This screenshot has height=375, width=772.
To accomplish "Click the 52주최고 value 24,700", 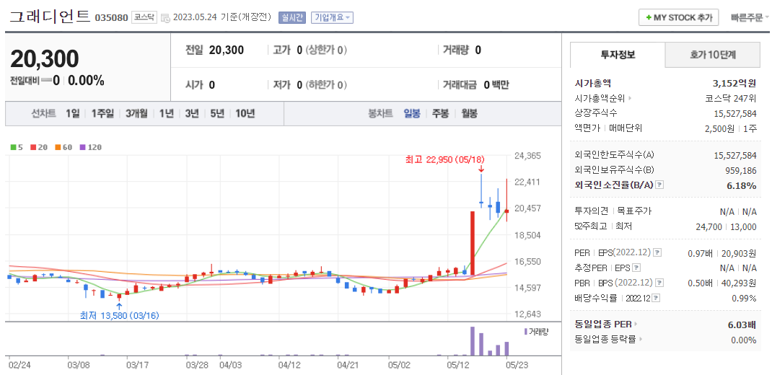I will [x=709, y=226].
